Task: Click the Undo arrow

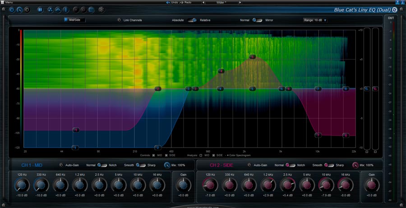Action: (x=168, y=2)
